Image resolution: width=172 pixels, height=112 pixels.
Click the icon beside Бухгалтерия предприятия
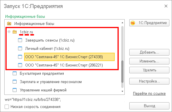tap(15, 73)
